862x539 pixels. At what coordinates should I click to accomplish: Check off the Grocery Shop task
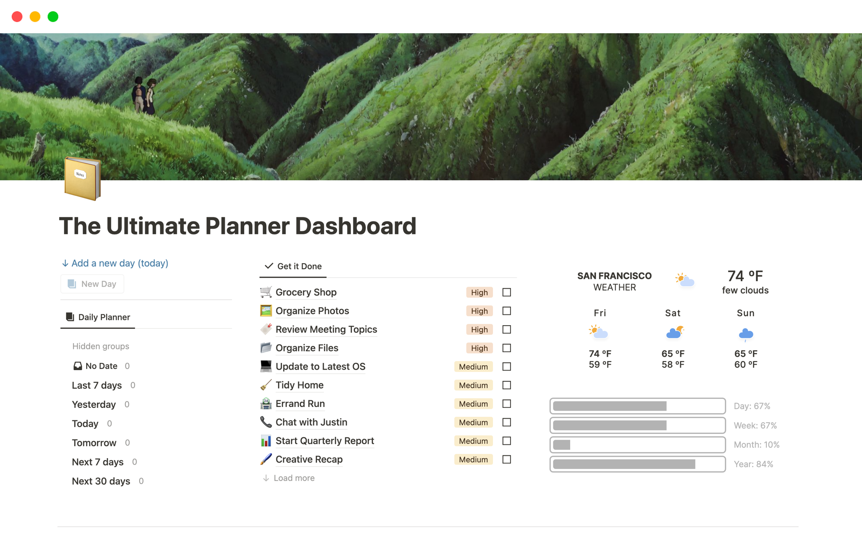tap(506, 292)
